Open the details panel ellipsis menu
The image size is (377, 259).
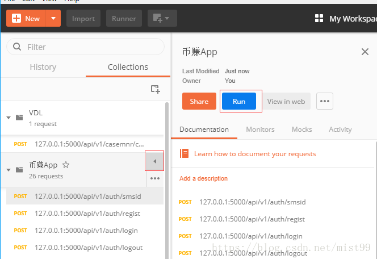click(x=325, y=101)
